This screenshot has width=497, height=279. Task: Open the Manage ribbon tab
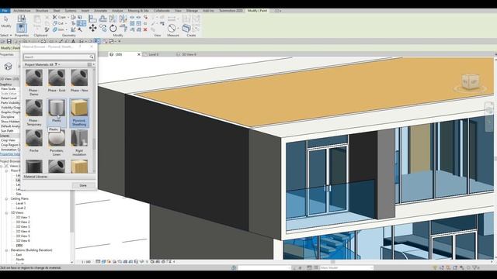pos(192,11)
